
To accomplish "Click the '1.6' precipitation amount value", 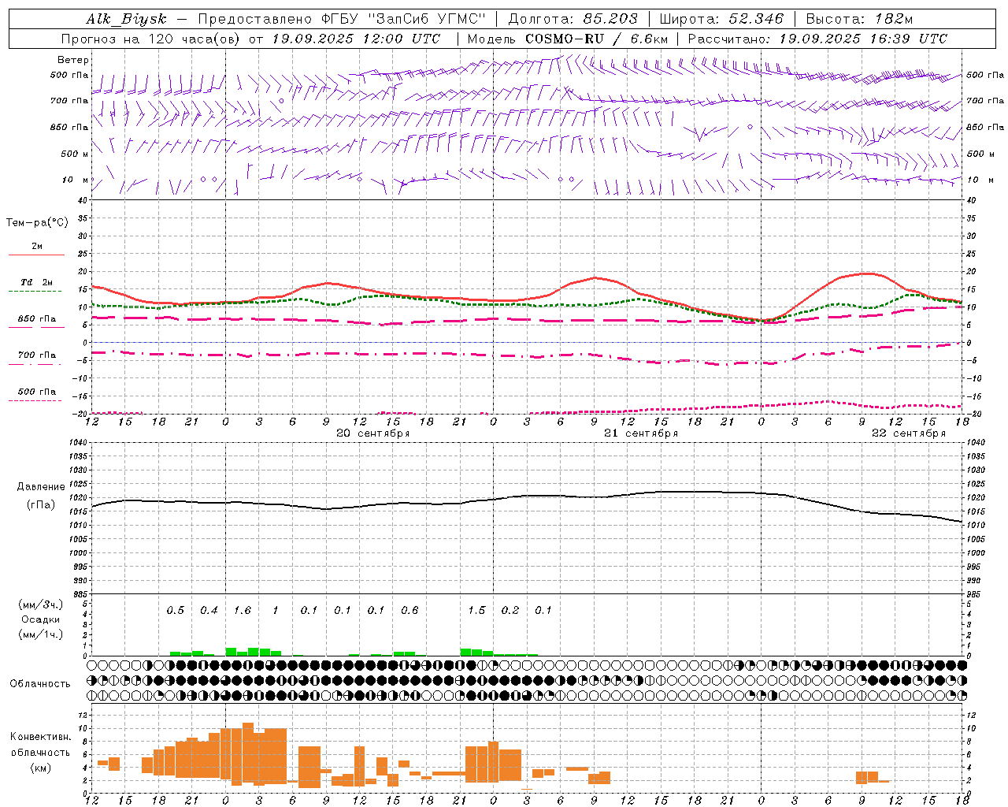I will tap(243, 610).
